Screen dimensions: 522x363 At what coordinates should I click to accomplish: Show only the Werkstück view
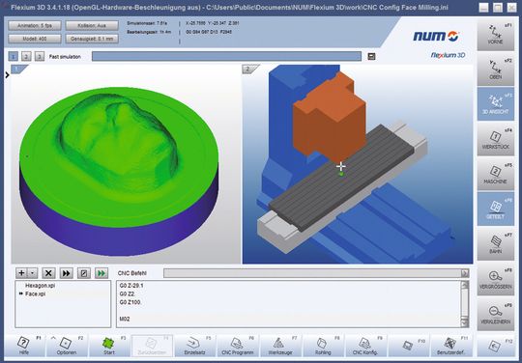[x=495, y=139]
